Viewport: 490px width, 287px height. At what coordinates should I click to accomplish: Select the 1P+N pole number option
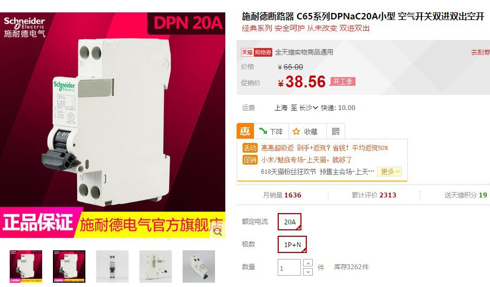292,244
